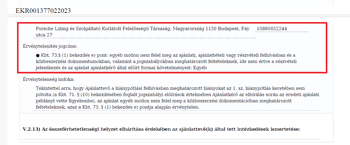Click the tax number field 10880652244

tap(272, 29)
